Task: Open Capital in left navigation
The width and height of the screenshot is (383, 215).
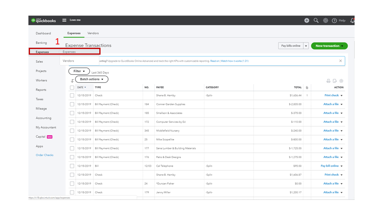Action: coord(41,137)
